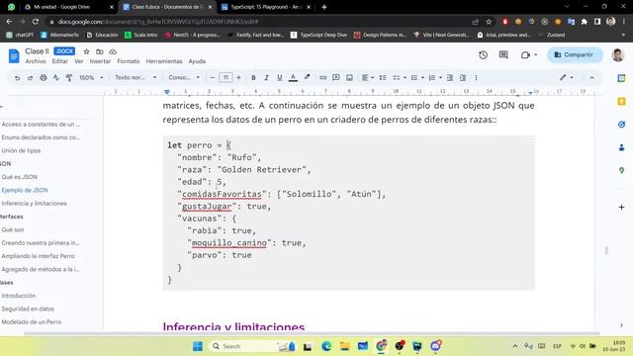Screen dimensions: 633x356
Task: Open the numbered list dropdown
Action: pyautogui.click(x=435, y=77)
